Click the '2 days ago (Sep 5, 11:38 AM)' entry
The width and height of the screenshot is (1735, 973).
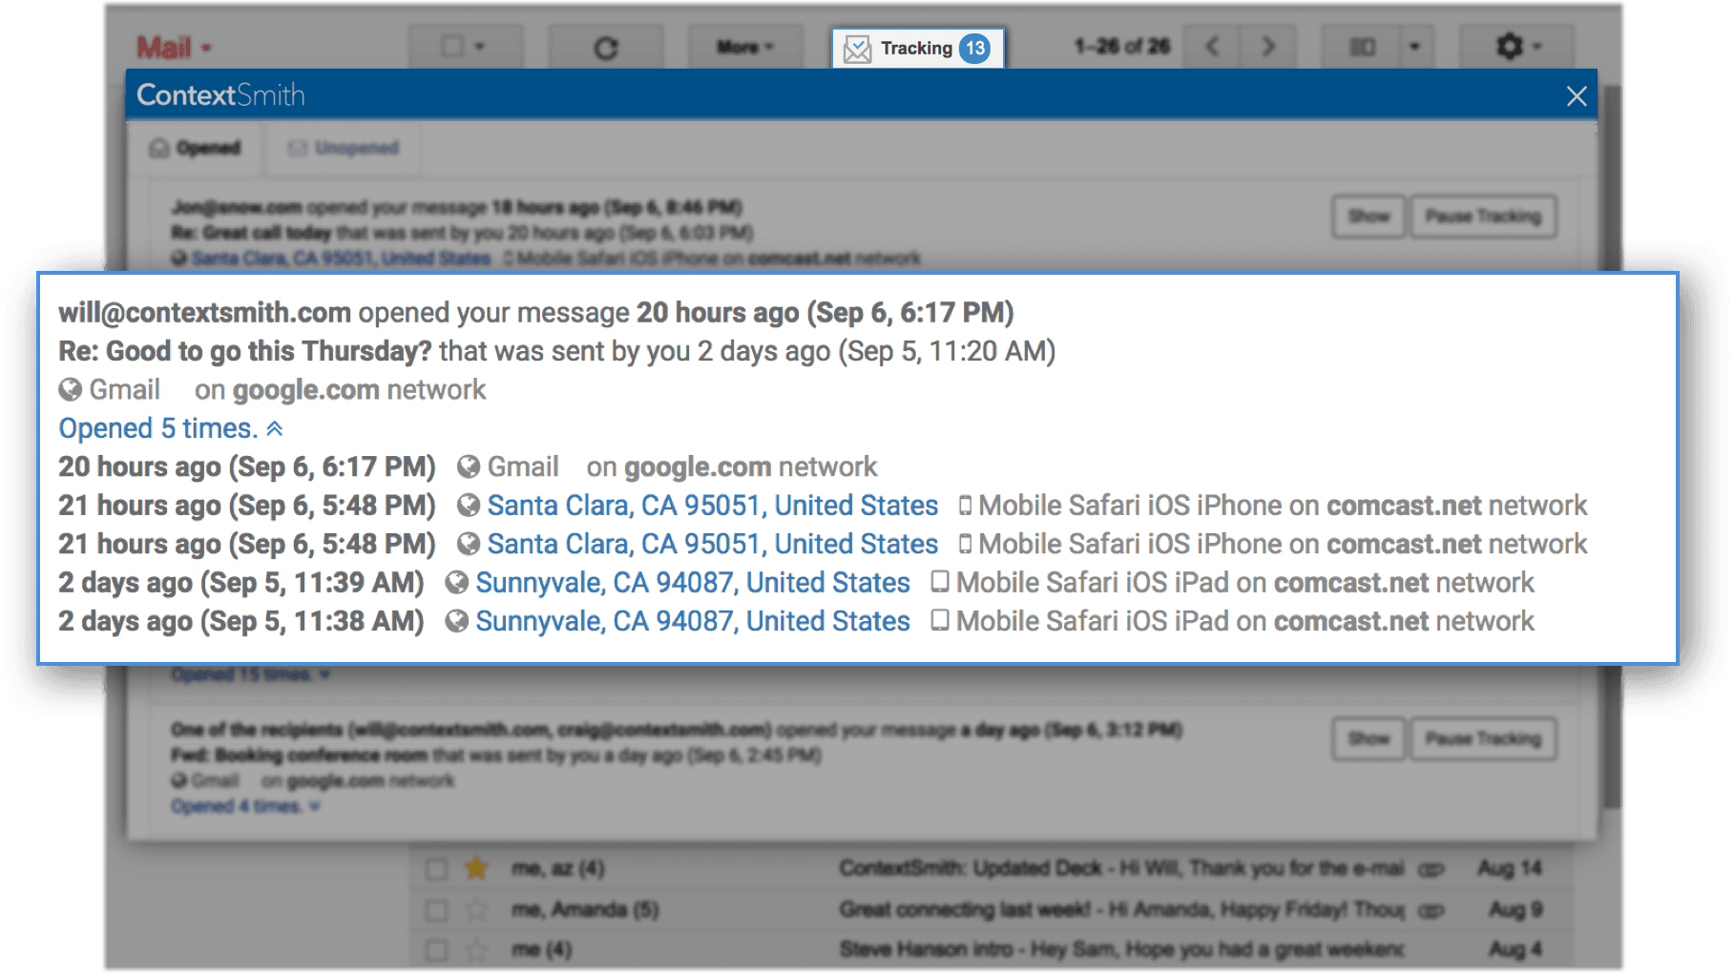tap(241, 621)
